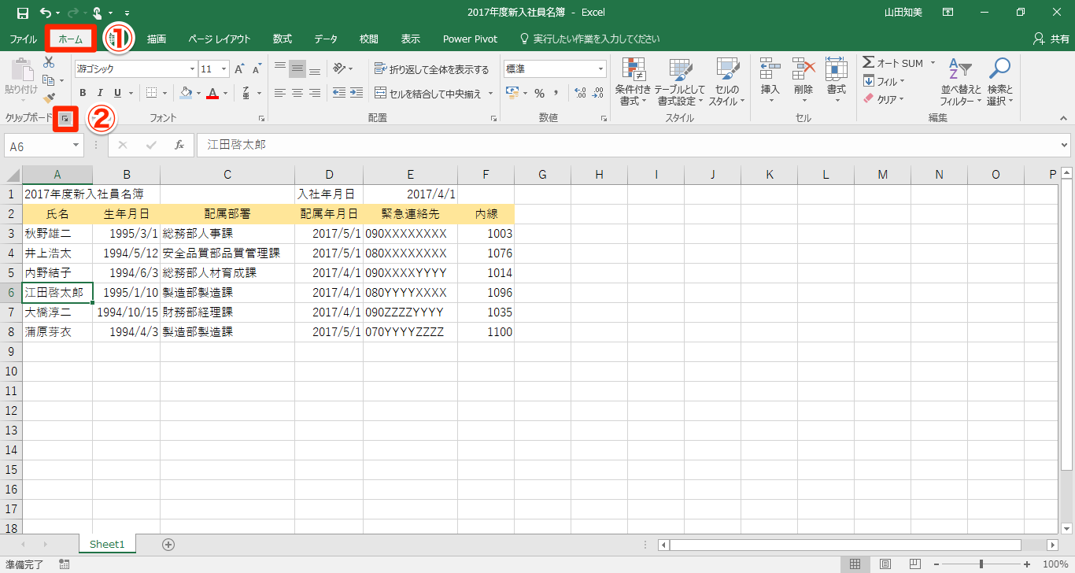Open the Ribbon Display Options icon

point(948,13)
